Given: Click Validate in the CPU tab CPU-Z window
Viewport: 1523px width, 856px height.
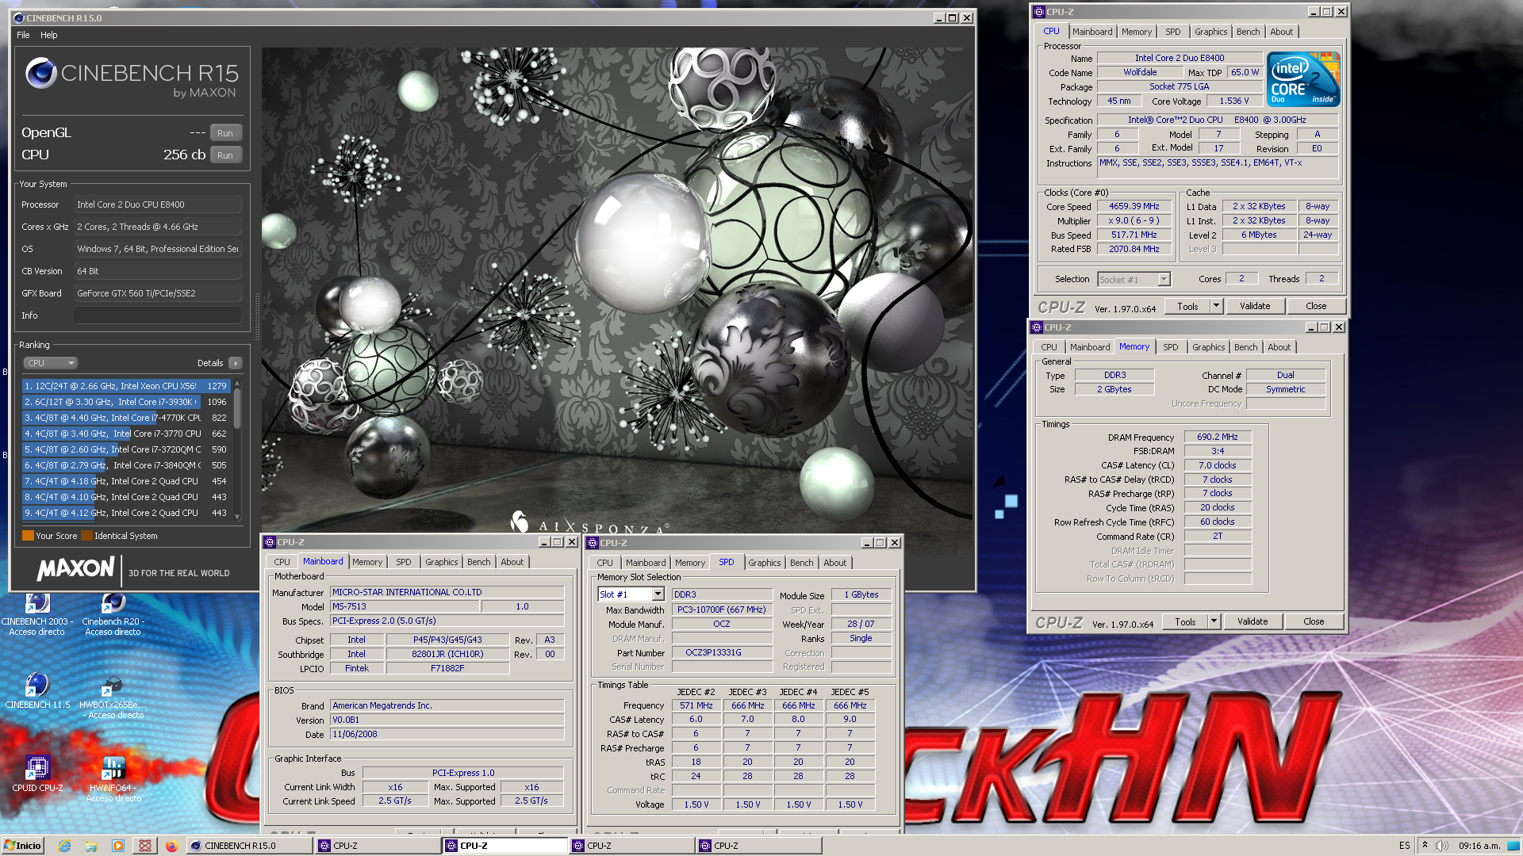Looking at the screenshot, I should click(x=1255, y=306).
